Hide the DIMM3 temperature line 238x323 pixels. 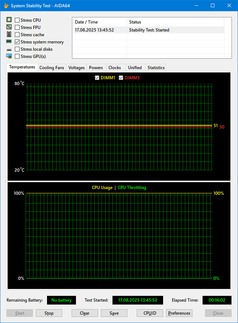[121, 77]
